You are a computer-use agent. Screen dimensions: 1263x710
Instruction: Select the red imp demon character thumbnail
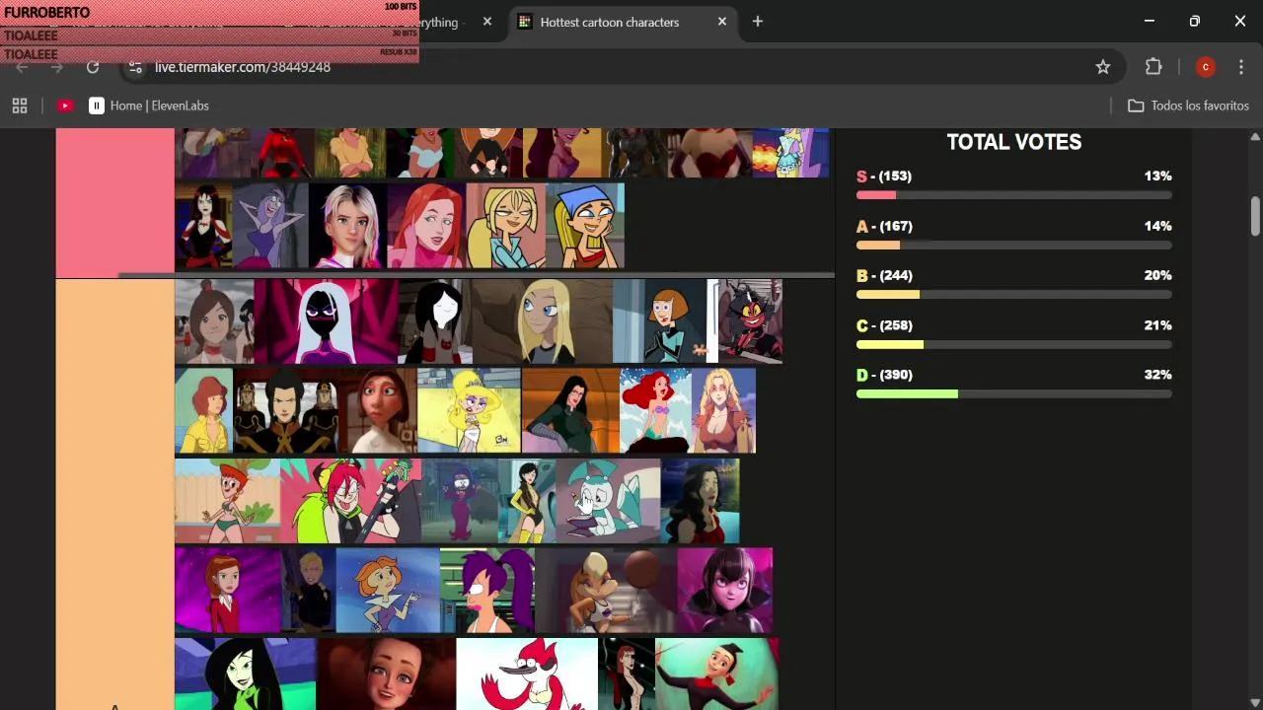tap(750, 320)
